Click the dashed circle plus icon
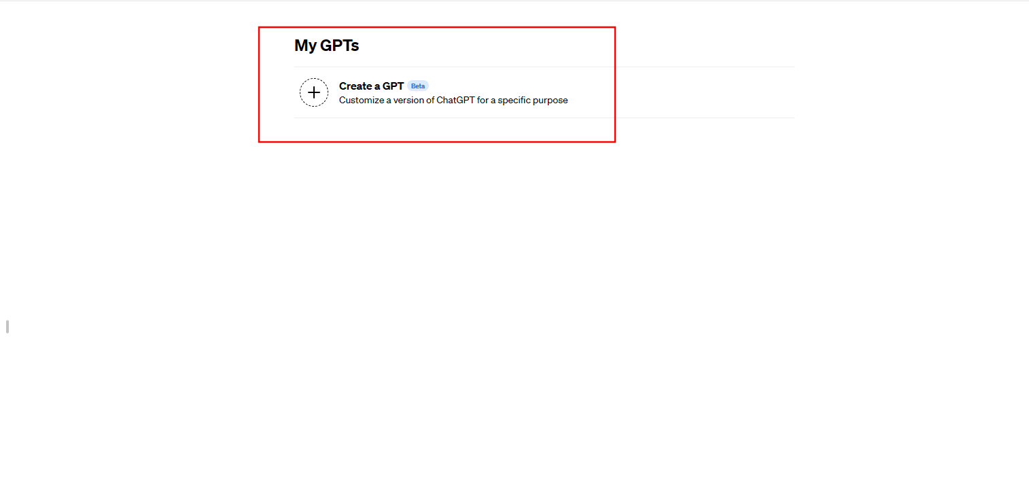 pyautogui.click(x=314, y=92)
